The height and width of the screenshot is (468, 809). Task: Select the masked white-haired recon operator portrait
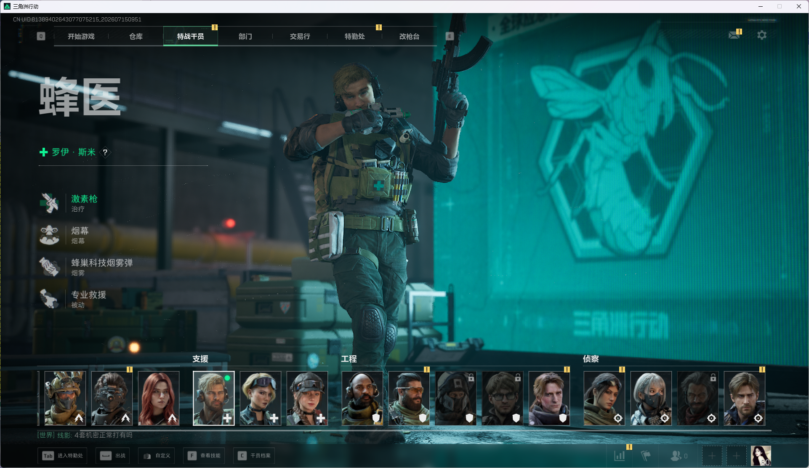651,398
